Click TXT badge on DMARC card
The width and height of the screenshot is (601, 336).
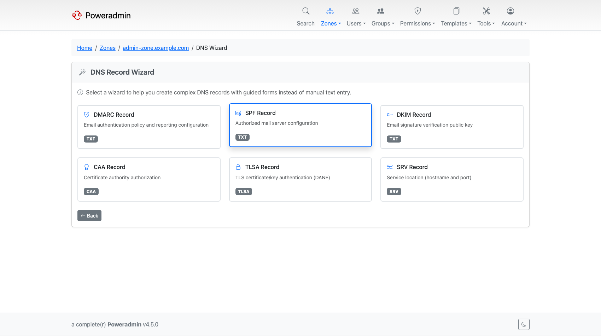[91, 139]
